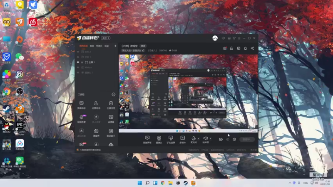Open the Epic Games Launcher desktop icon
The width and height of the screenshot is (333, 187).
click(x=20, y=128)
